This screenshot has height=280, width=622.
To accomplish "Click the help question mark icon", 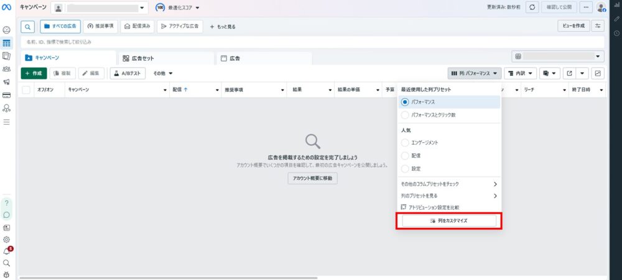I will (x=7, y=203).
